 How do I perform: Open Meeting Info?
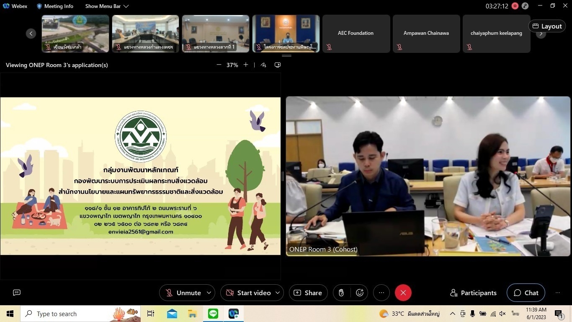(55, 6)
